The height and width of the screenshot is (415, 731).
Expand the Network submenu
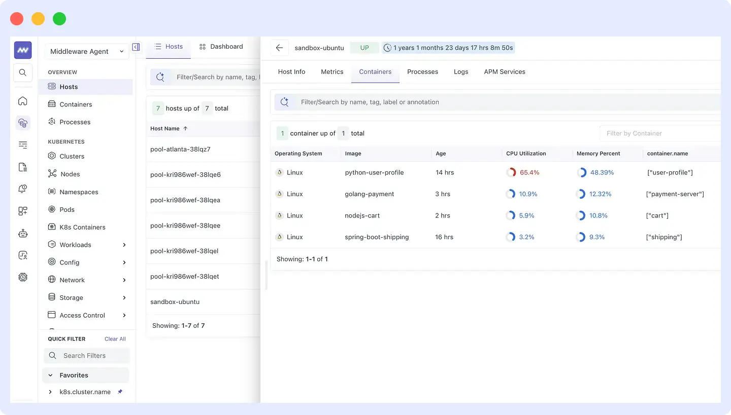pos(124,280)
